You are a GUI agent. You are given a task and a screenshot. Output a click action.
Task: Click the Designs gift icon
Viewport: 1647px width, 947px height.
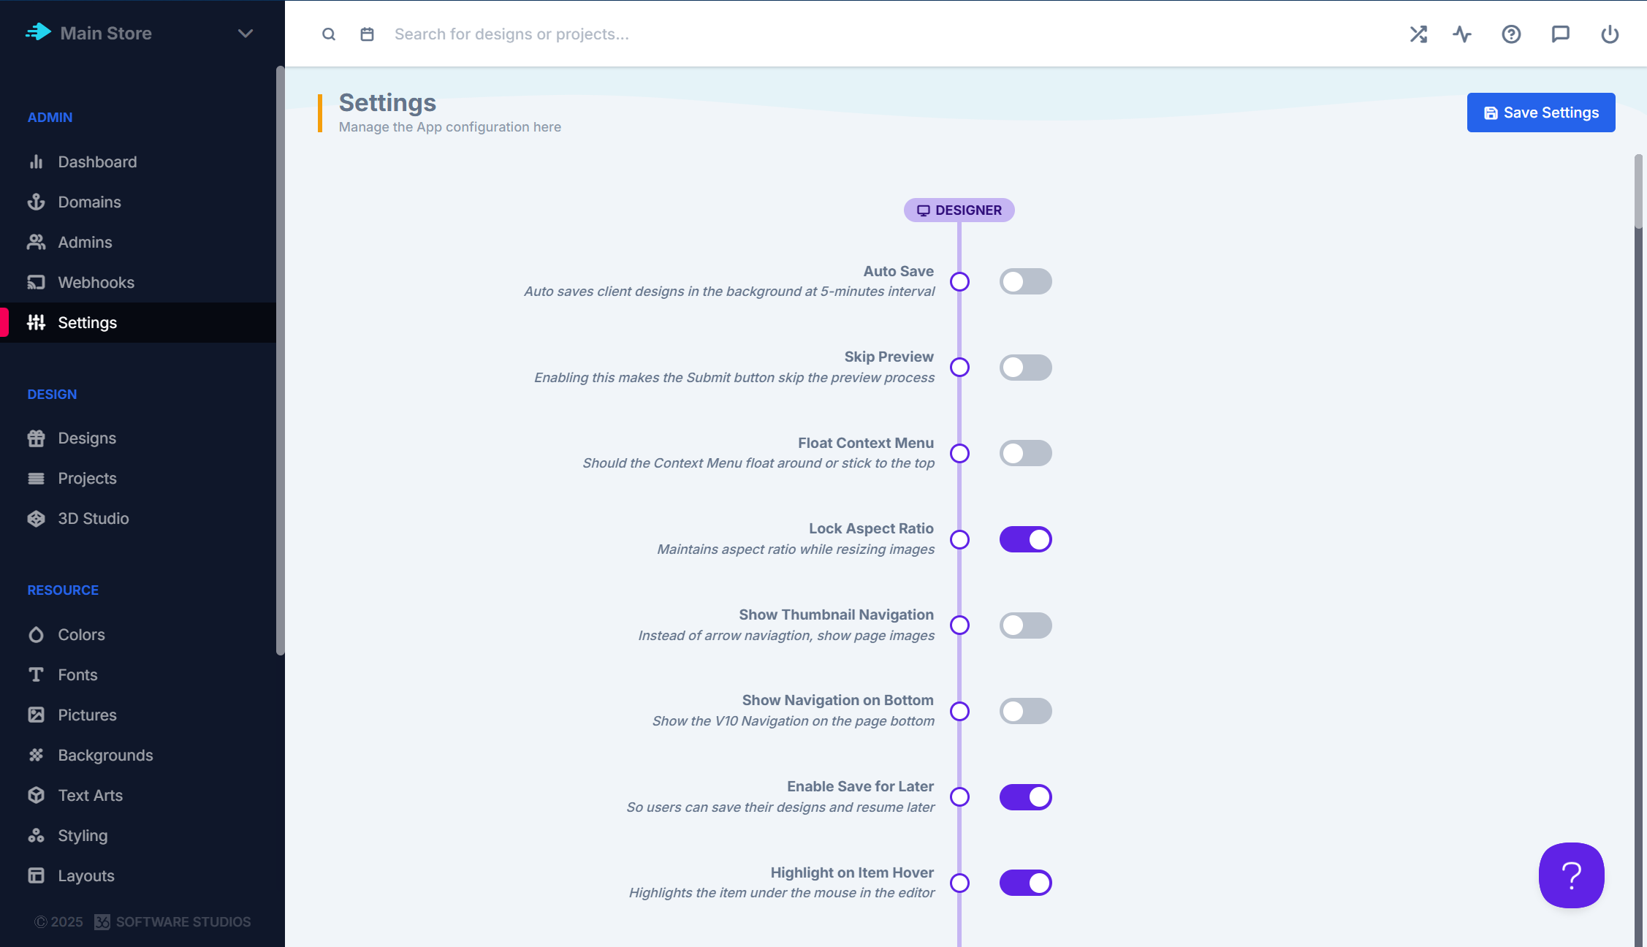click(36, 438)
